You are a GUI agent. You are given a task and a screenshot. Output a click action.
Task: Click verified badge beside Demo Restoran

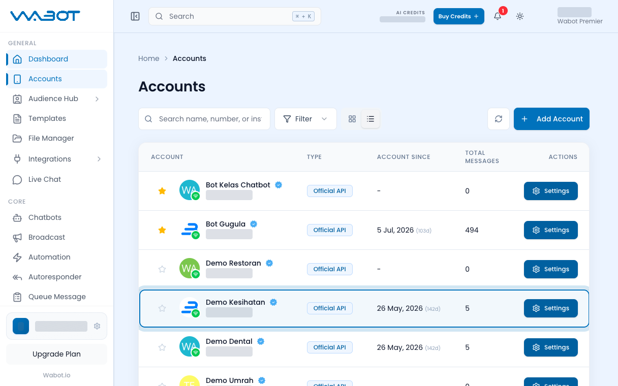(269, 263)
